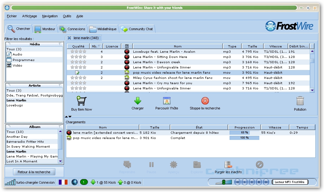324x192 pixels.
Task: Toggle the round button on Média header
Action: click(x=9, y=44)
